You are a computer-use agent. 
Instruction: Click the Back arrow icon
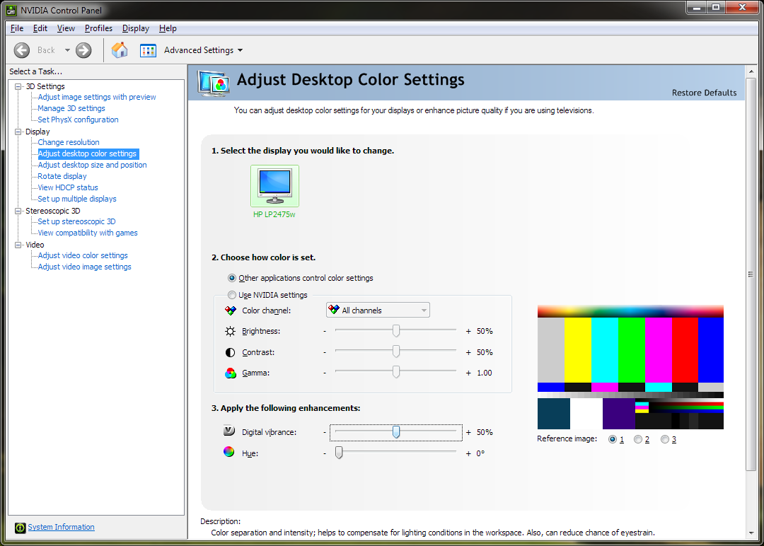pos(22,50)
